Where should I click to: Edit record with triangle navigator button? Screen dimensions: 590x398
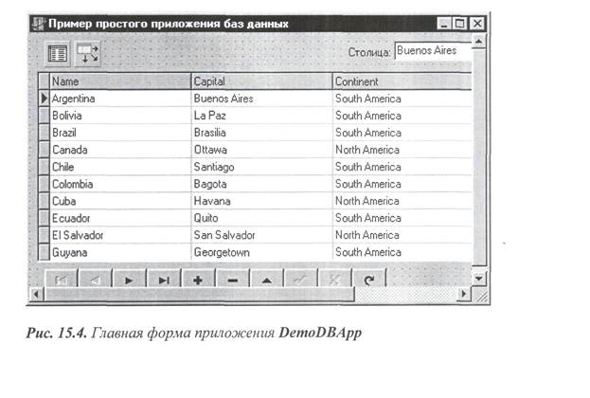(267, 280)
